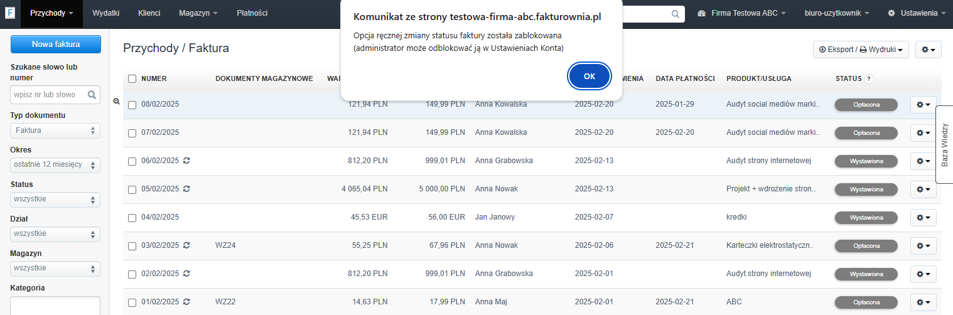Click the search magnifier icon in top bar
The width and height of the screenshot is (953, 315).
676,13
